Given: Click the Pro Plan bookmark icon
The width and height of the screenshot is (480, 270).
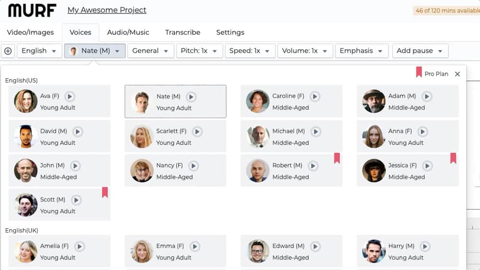Looking at the screenshot, I should 419,72.
